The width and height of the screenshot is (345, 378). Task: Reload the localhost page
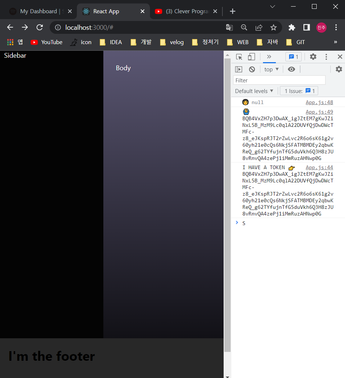(39, 27)
